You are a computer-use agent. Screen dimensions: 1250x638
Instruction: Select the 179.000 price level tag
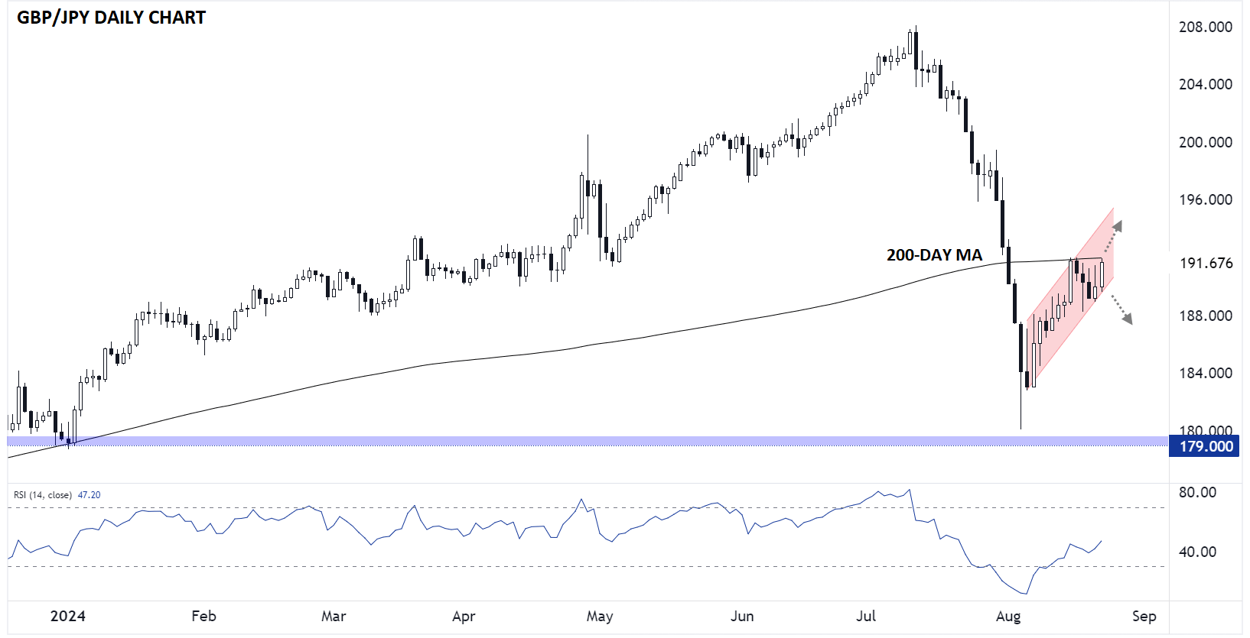[1206, 446]
